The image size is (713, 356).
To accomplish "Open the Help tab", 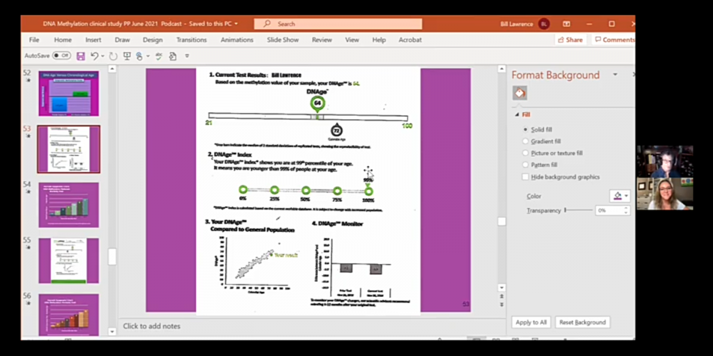I will pos(379,40).
